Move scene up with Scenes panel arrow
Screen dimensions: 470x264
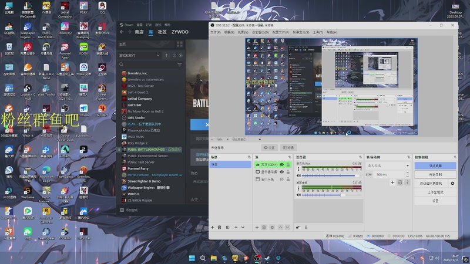click(x=236, y=228)
